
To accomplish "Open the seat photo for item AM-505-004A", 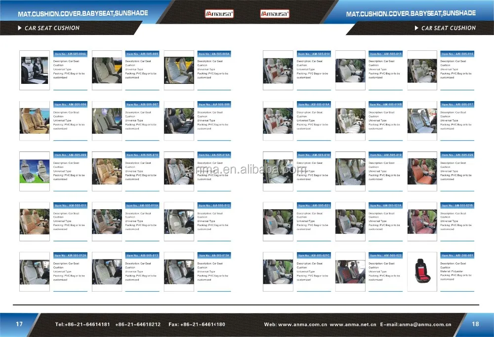I will [35, 70].
